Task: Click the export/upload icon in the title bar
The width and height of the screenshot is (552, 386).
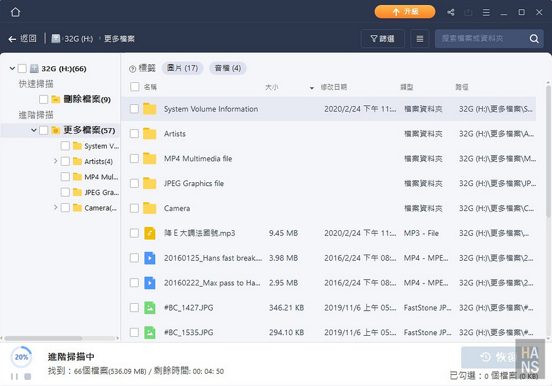Action: (x=469, y=12)
